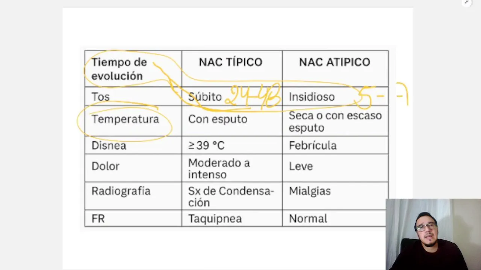Click the presenter webcam thumbnail
This screenshot has height=270, width=481.
click(x=433, y=234)
